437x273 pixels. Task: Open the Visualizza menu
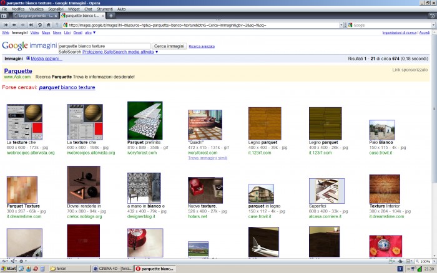coord(36,9)
